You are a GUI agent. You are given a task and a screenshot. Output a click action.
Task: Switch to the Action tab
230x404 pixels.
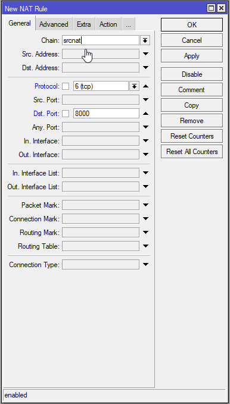(108, 24)
